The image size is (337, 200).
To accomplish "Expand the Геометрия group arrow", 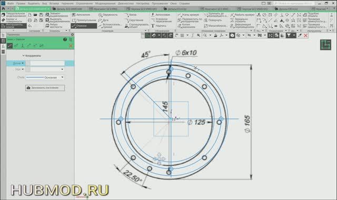I will (x=145, y=31).
